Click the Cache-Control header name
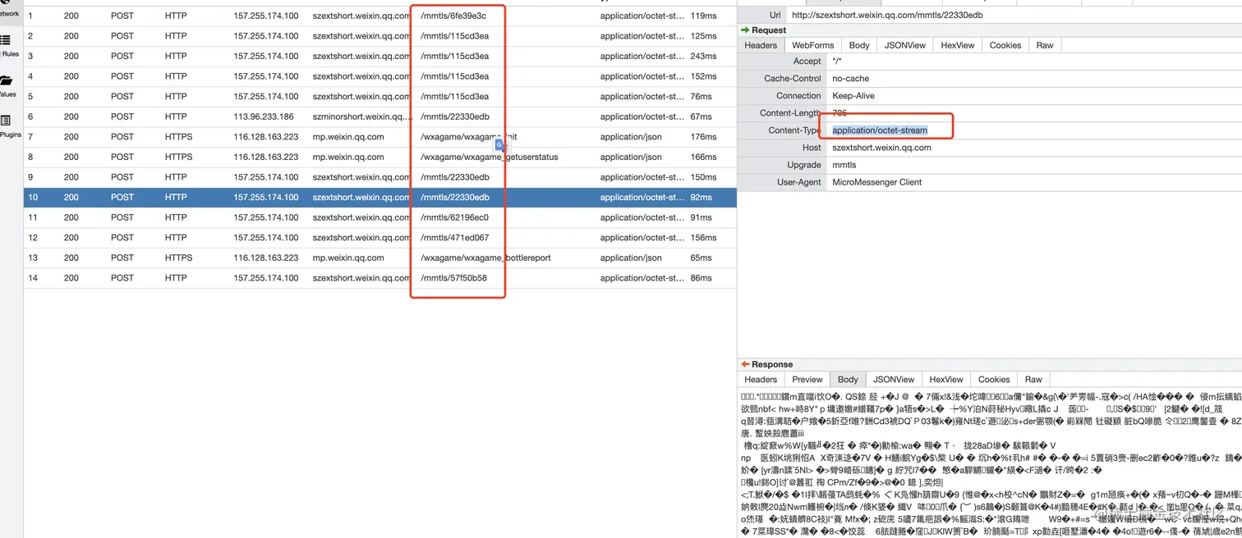Image resolution: width=1242 pixels, height=538 pixels. pyautogui.click(x=793, y=79)
